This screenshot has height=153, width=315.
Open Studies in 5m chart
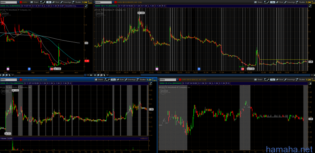point(301,80)
